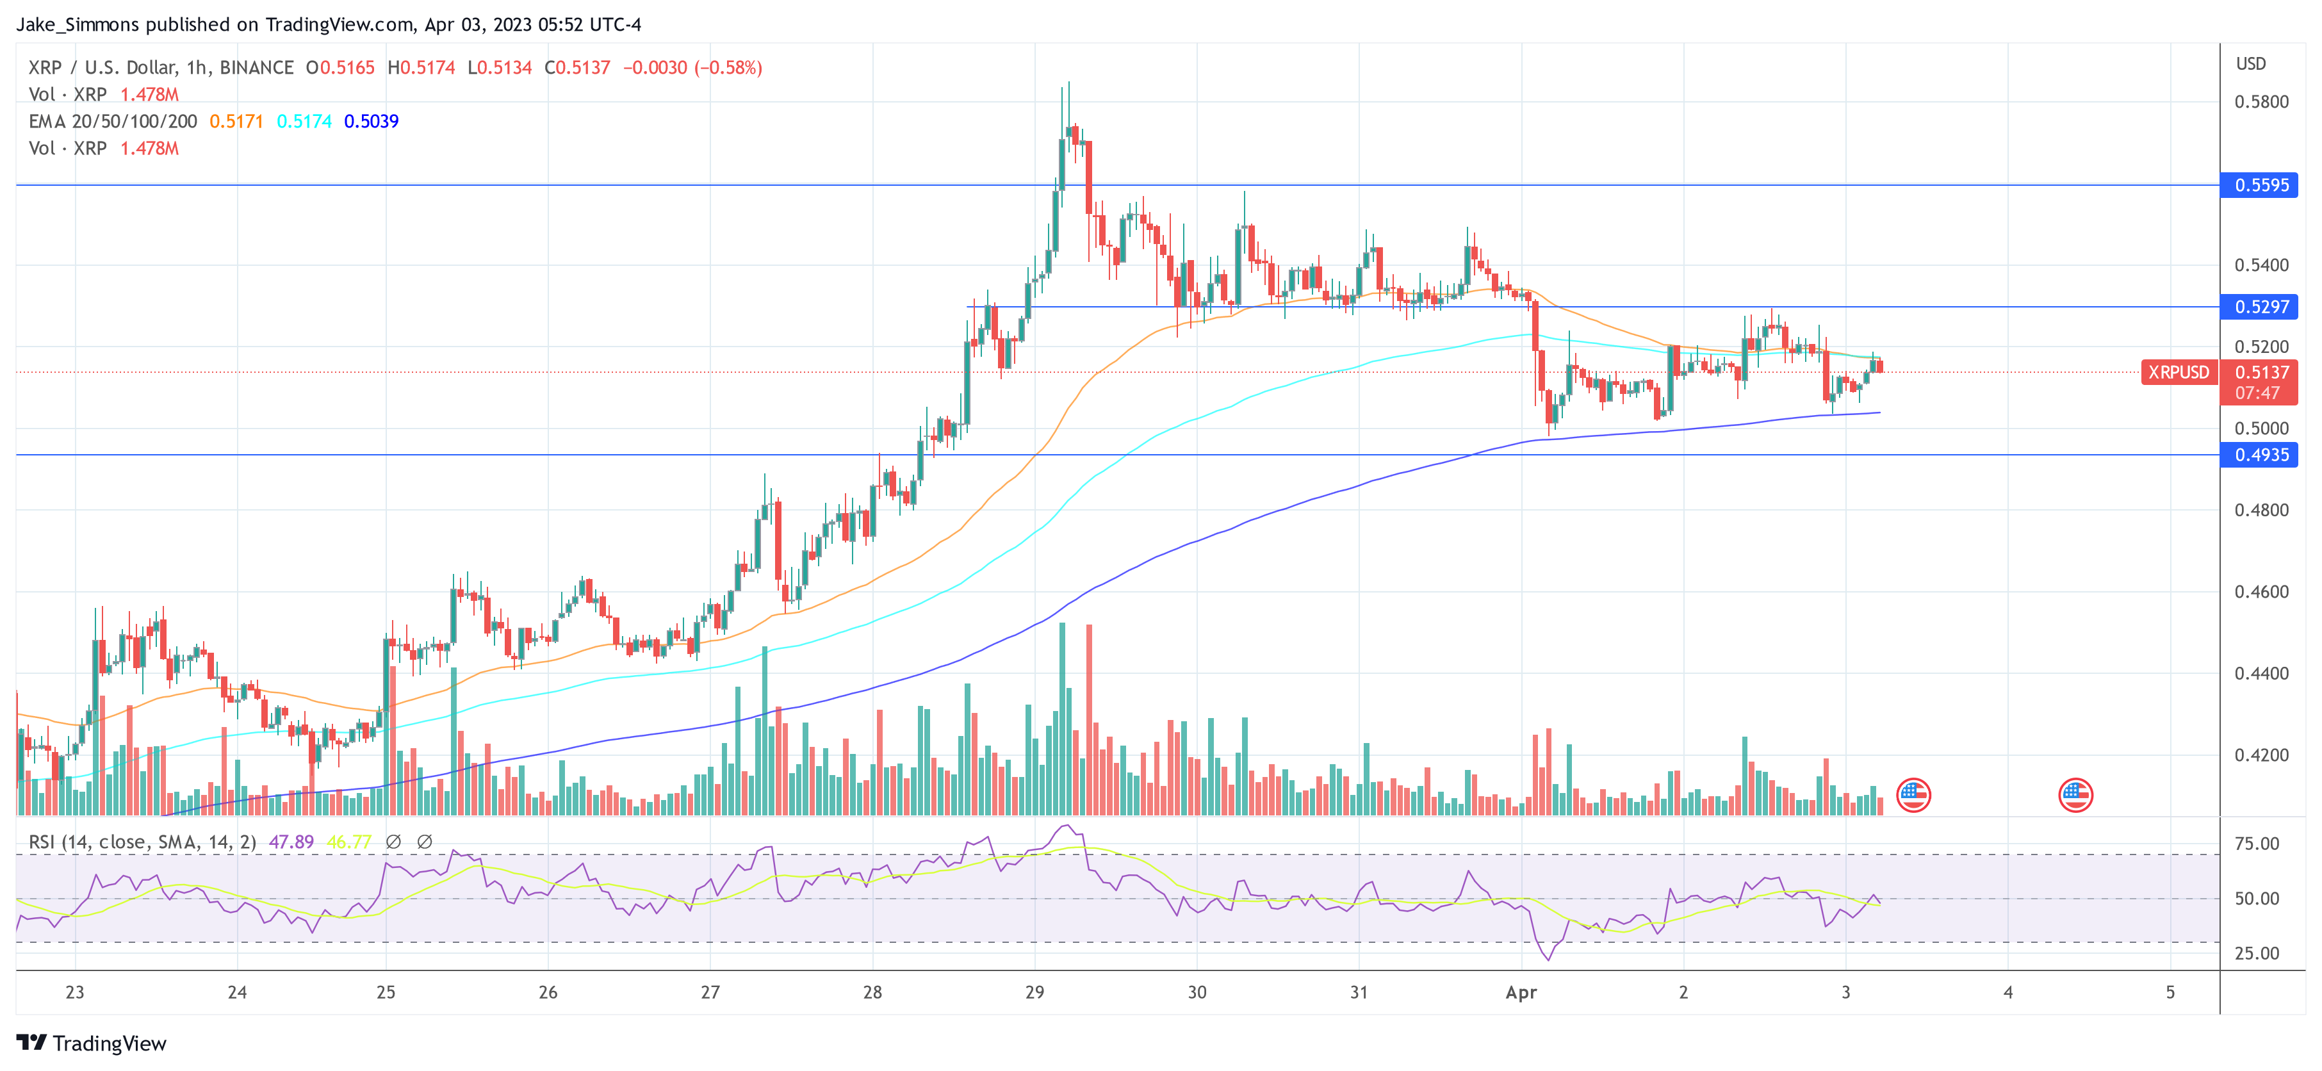
Task: Click the first Vol · XRP legend
Action: pos(68,95)
